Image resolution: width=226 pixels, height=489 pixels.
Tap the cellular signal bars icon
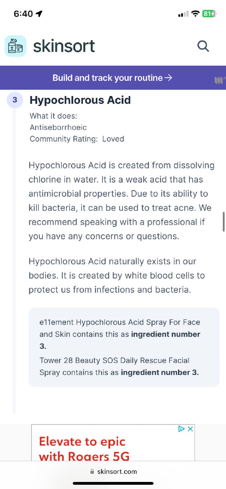183,14
